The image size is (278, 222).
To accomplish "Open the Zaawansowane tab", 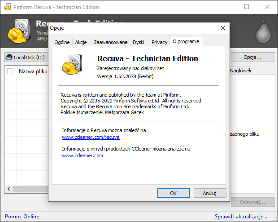I will pos(111,42).
